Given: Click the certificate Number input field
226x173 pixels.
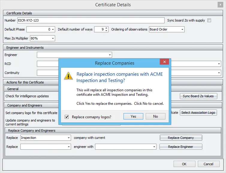Looking at the screenshot, I should (x=91, y=20).
